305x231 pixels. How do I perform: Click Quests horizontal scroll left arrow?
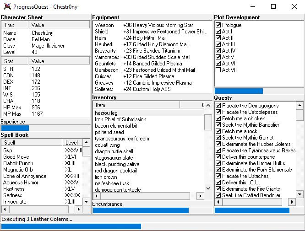(x=218, y=202)
